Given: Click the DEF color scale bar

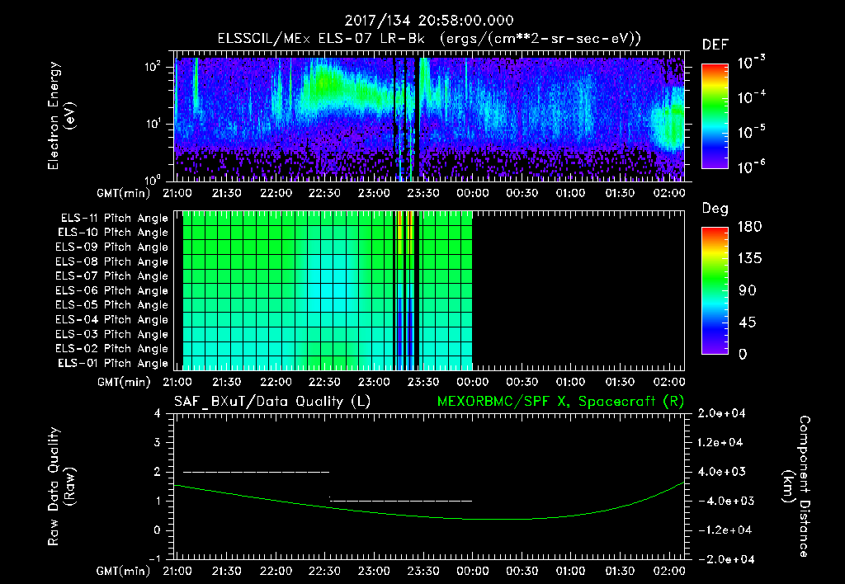Looking at the screenshot, I should [715, 116].
